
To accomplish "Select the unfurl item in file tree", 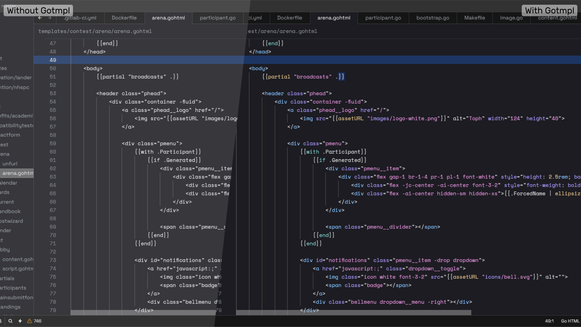I will pyautogui.click(x=10, y=164).
